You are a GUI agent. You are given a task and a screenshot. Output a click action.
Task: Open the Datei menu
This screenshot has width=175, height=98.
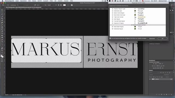(x=17, y=1)
